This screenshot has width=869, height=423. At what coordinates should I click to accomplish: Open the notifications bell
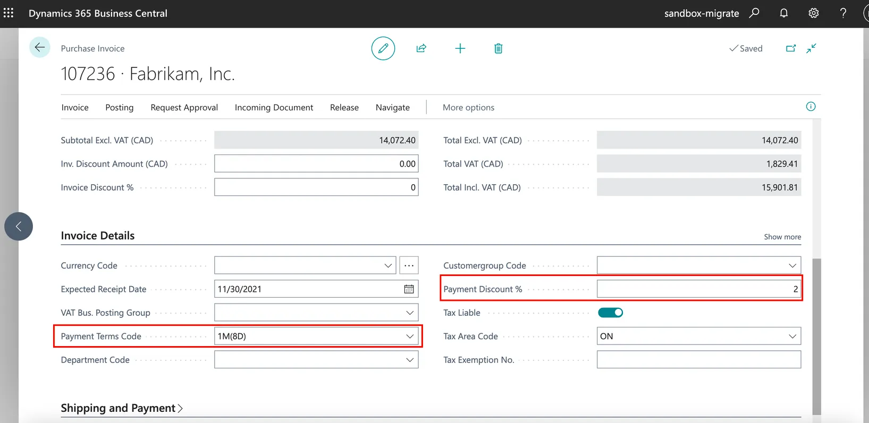(783, 13)
